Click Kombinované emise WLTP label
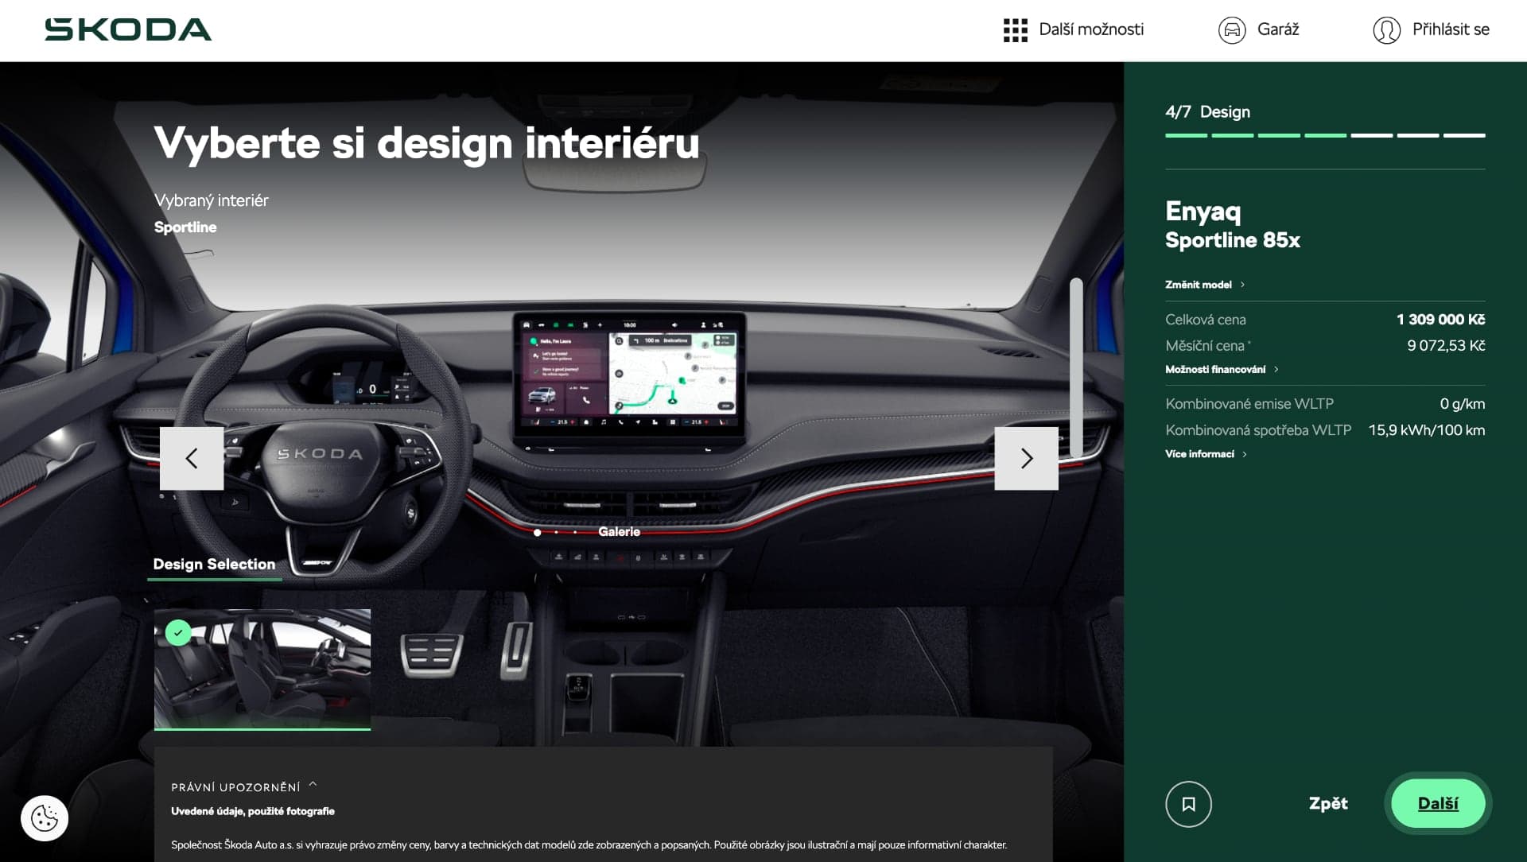Image resolution: width=1527 pixels, height=862 pixels. 1249,404
